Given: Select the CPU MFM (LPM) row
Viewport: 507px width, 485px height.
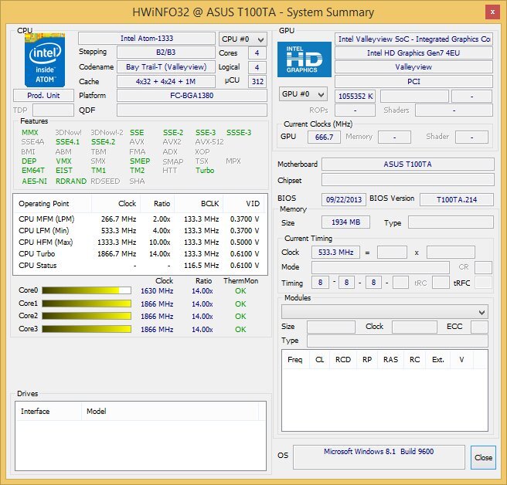Looking at the screenshot, I should (140, 219).
